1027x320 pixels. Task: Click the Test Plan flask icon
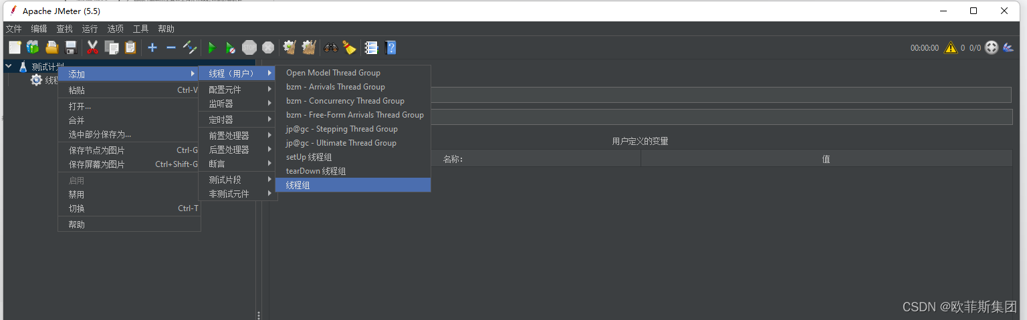[23, 67]
